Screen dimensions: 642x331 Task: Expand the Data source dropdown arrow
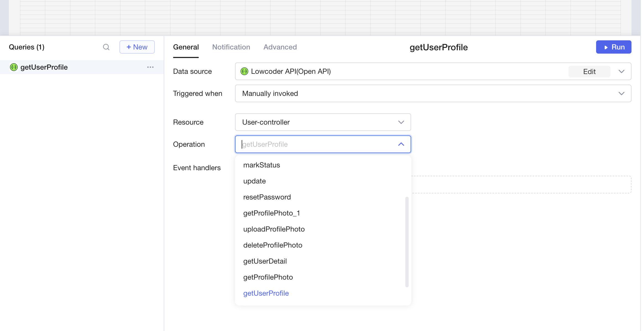[x=621, y=71]
